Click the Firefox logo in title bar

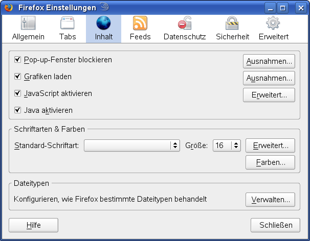pos(9,7)
